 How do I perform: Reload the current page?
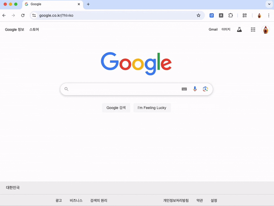[x=23, y=15]
